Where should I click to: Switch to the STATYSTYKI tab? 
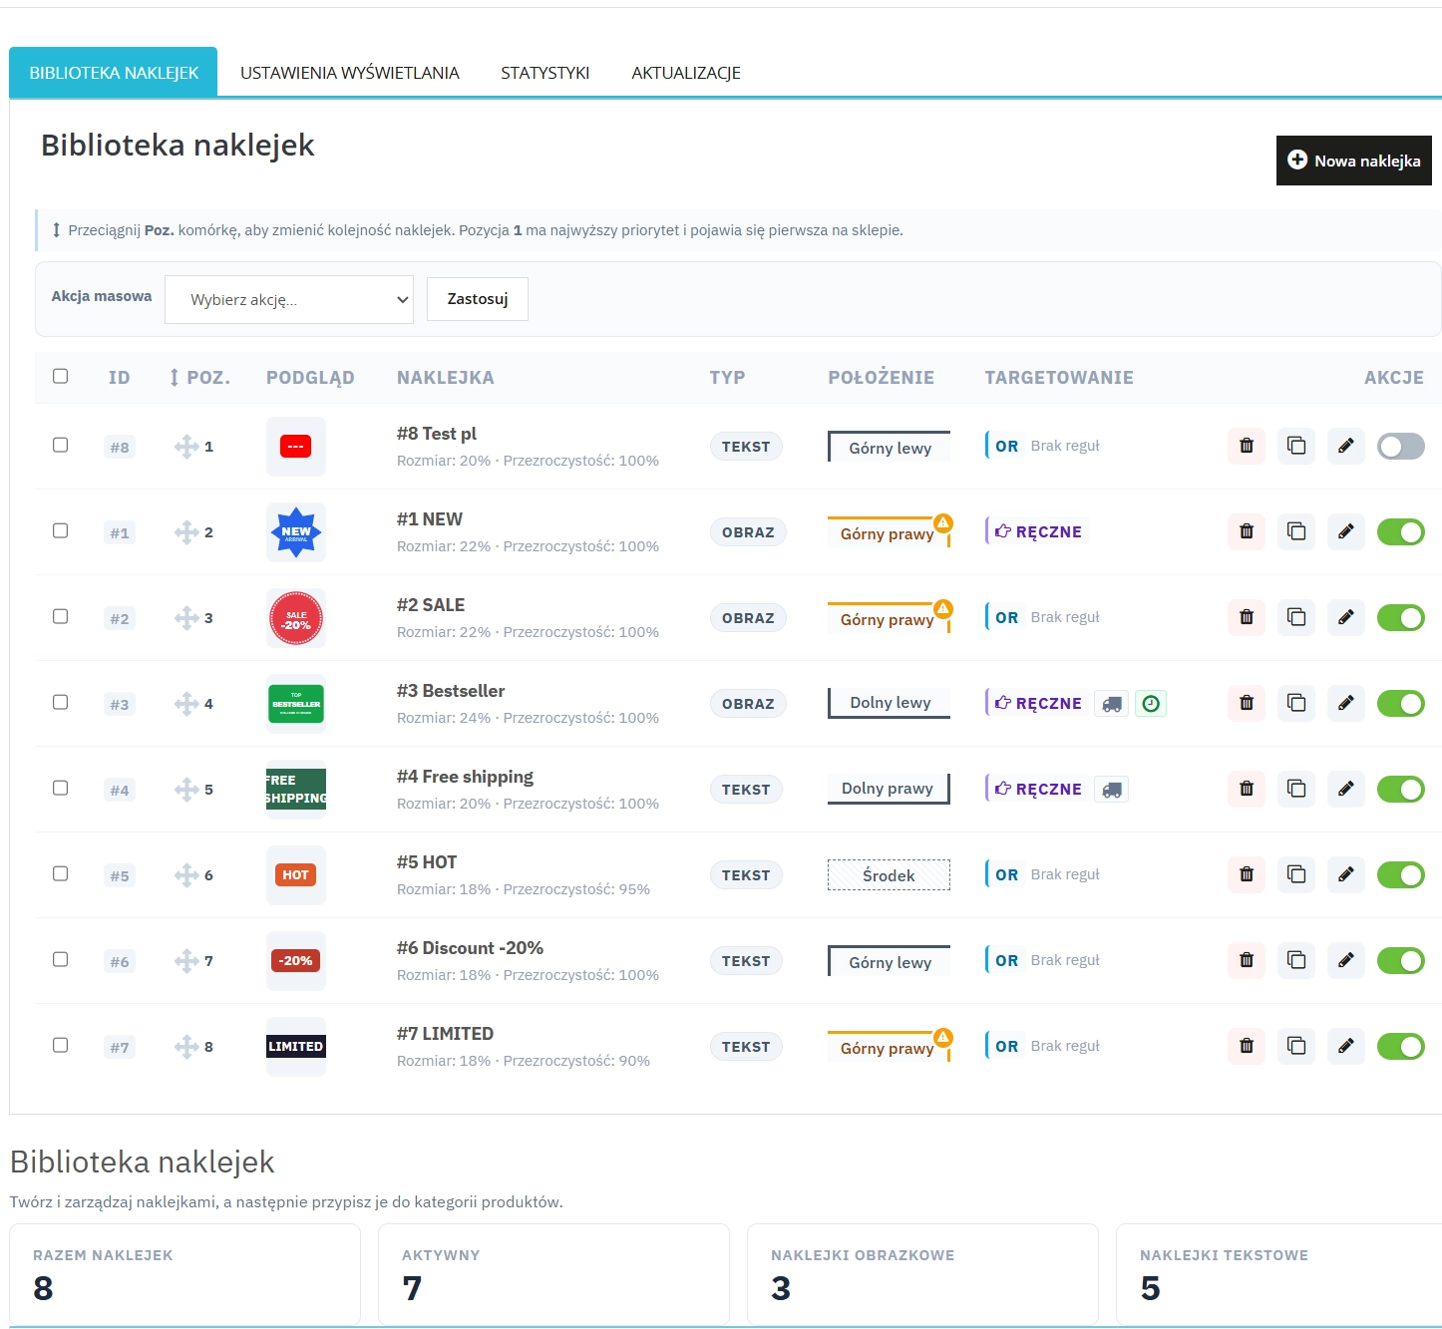pyautogui.click(x=544, y=72)
